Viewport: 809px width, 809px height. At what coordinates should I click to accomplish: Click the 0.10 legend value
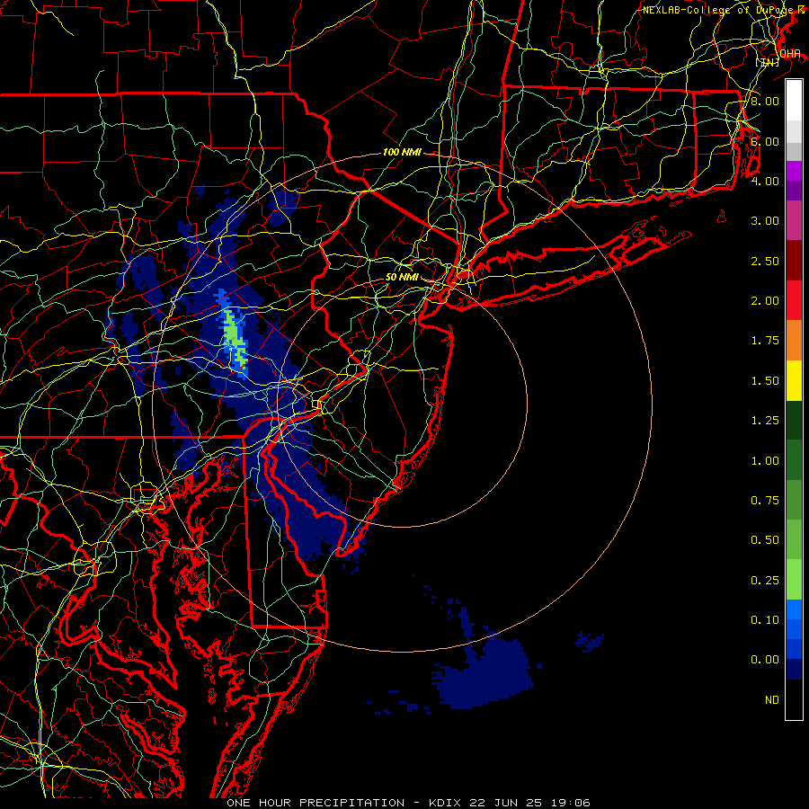click(x=765, y=620)
